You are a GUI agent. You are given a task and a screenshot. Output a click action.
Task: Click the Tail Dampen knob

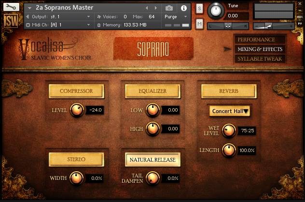pyautogui.click(x=152, y=178)
